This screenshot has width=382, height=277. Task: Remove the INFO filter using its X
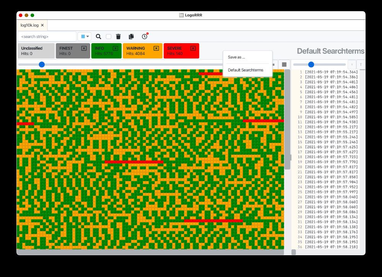click(x=115, y=48)
